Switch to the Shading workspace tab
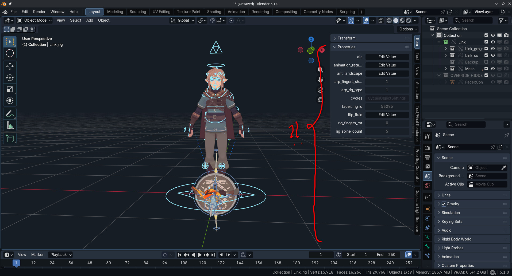Image resolution: width=512 pixels, height=276 pixels. coord(214,12)
